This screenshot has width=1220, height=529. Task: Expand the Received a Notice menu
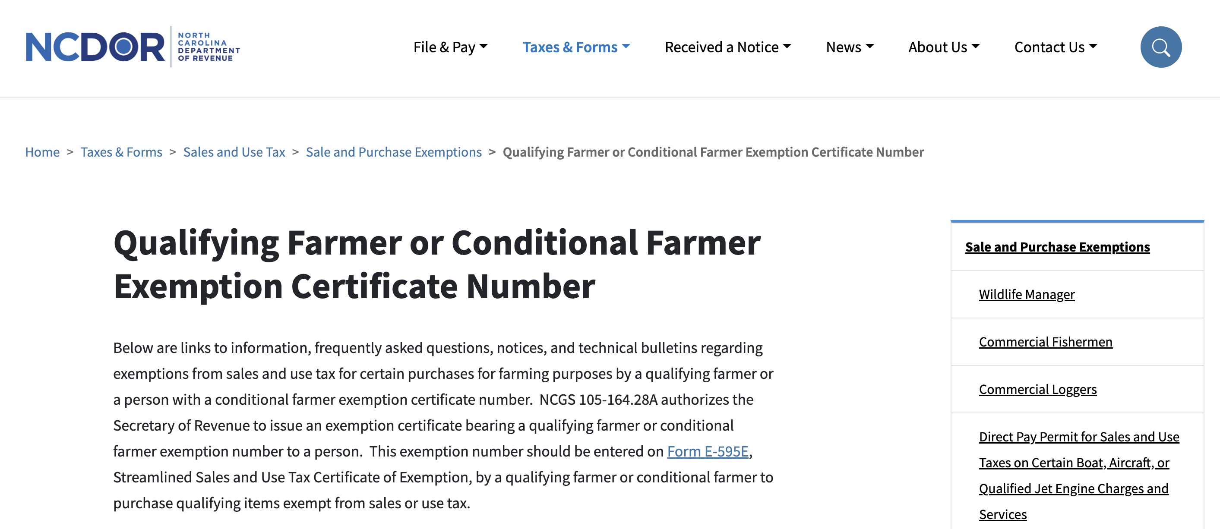point(728,46)
